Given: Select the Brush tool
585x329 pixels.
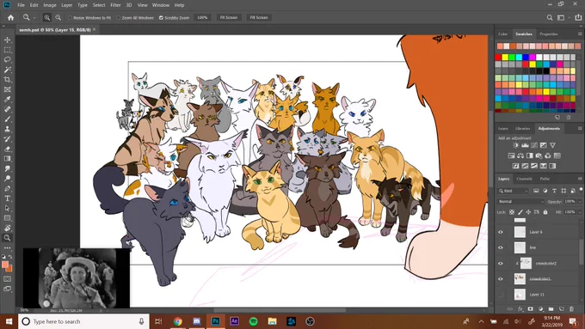Looking at the screenshot, I should click(x=7, y=119).
